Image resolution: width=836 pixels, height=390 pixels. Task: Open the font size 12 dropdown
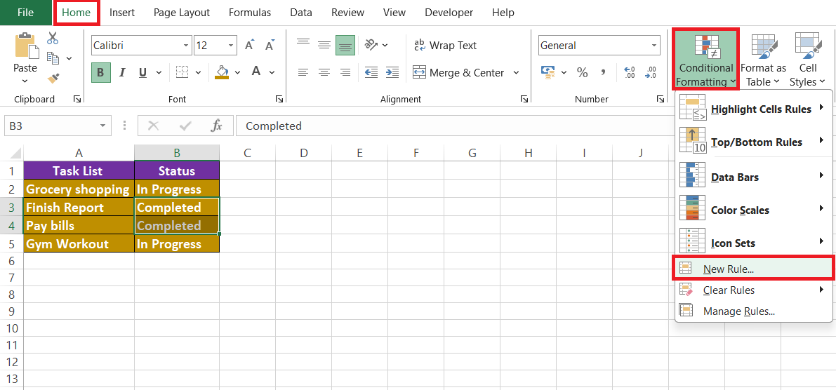tap(232, 46)
